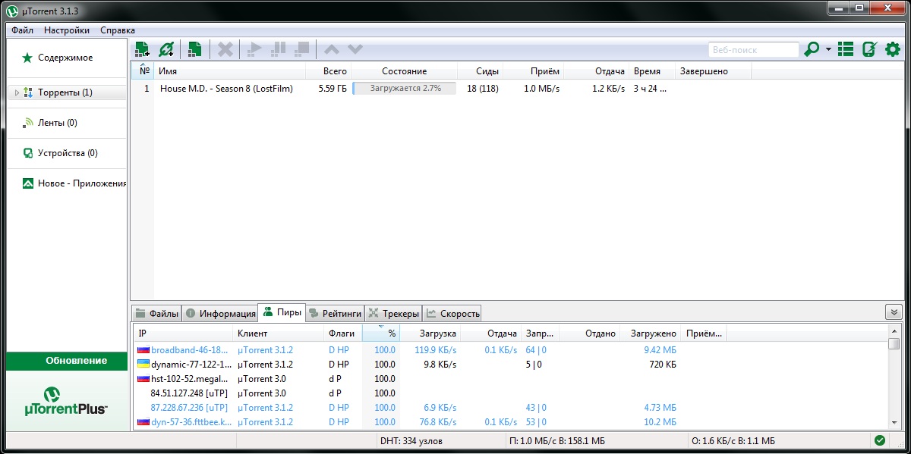Click the 119.9 КБ/s download speed cell
Viewport: 911px width, 454px height.
click(436, 350)
